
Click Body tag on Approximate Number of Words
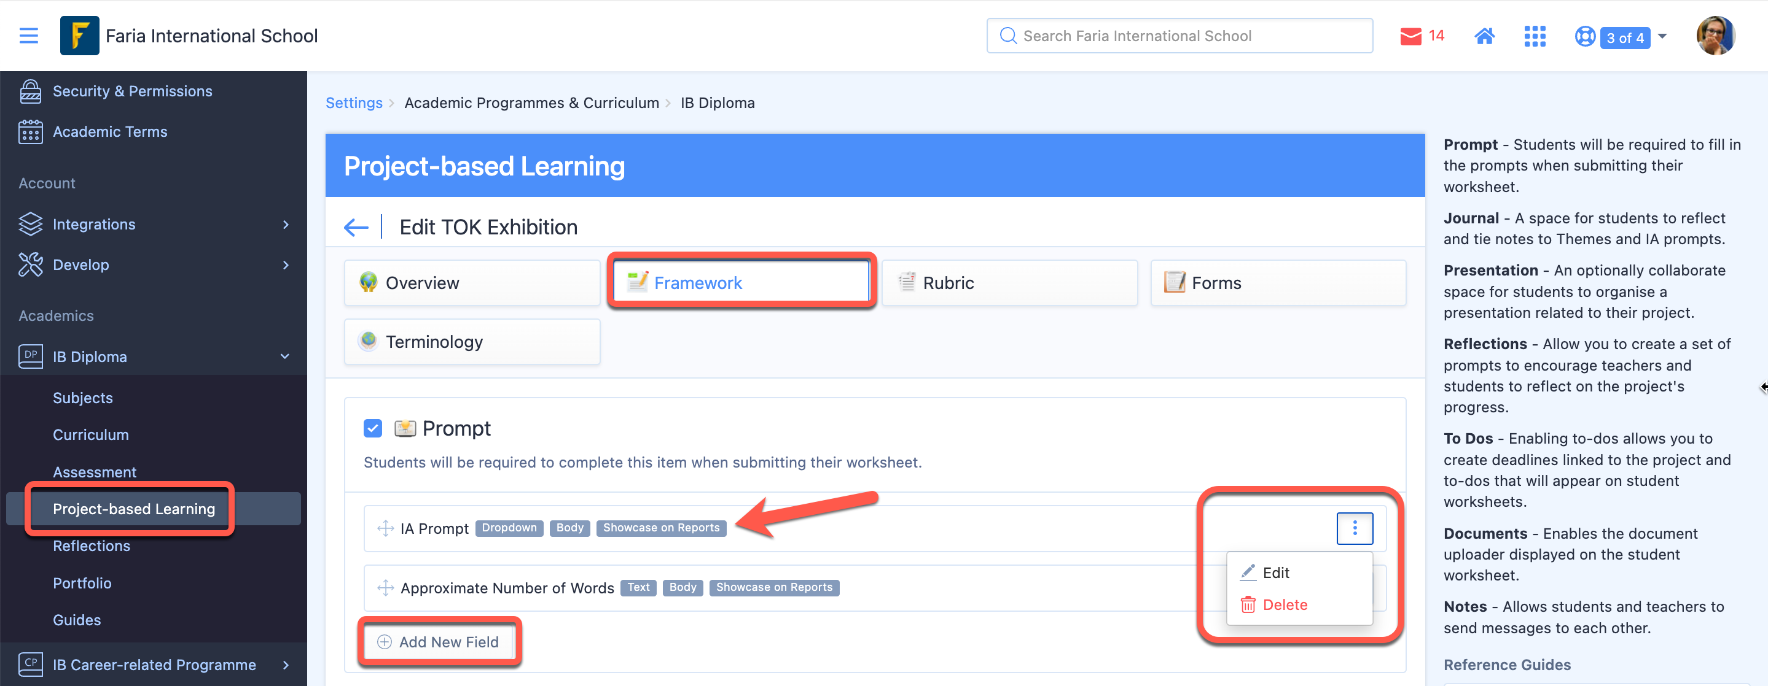[x=683, y=587]
